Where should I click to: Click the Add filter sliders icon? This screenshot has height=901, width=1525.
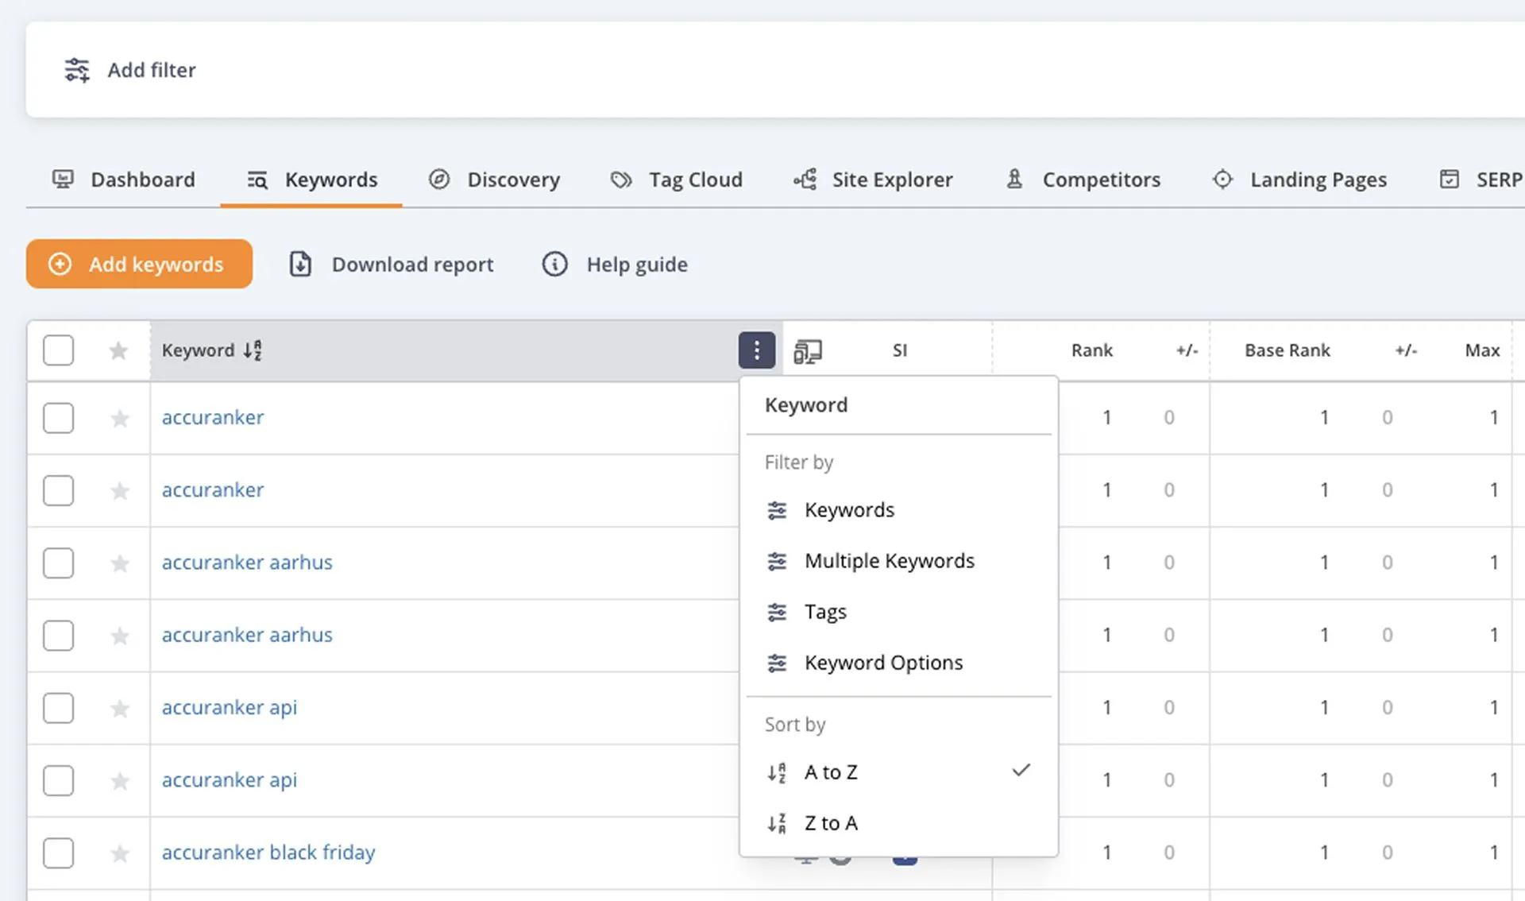tap(77, 70)
